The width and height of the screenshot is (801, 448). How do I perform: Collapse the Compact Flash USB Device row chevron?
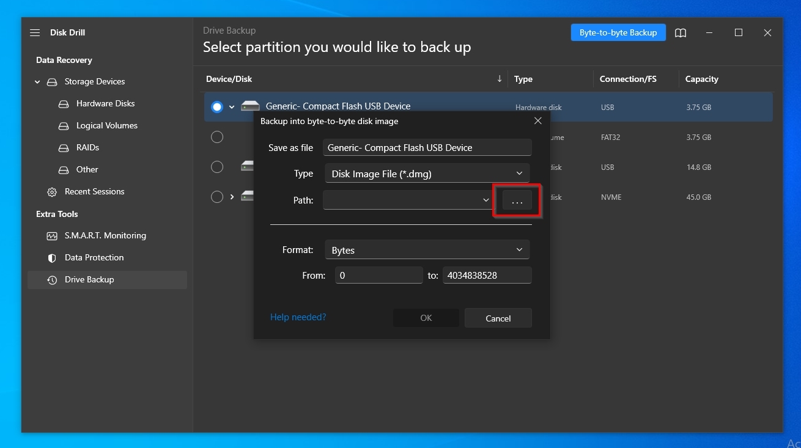pyautogui.click(x=232, y=107)
